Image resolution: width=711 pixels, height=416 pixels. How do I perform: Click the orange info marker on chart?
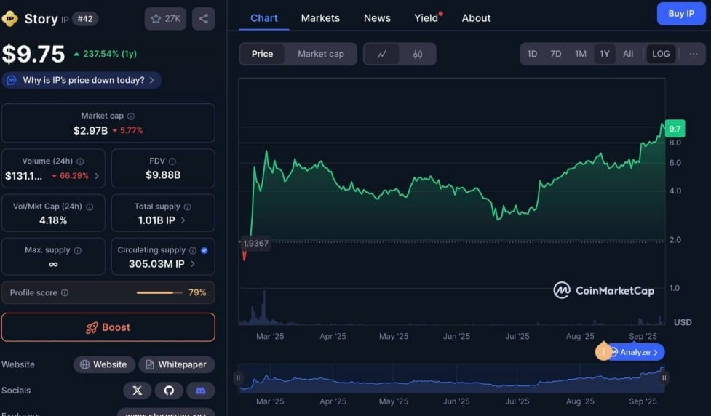tap(603, 351)
